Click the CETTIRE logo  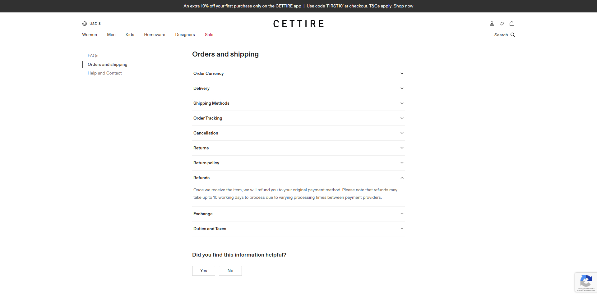click(x=298, y=23)
